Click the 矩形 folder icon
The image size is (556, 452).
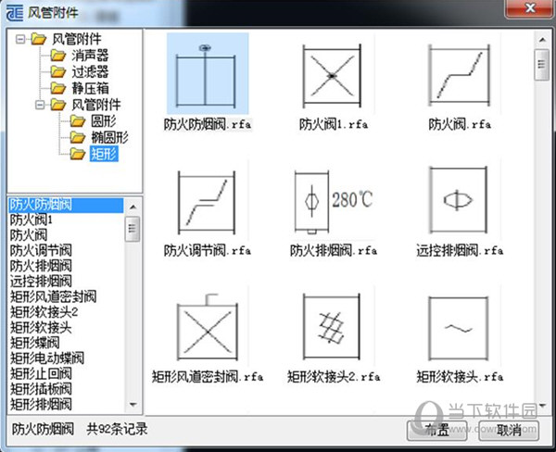click(x=78, y=154)
